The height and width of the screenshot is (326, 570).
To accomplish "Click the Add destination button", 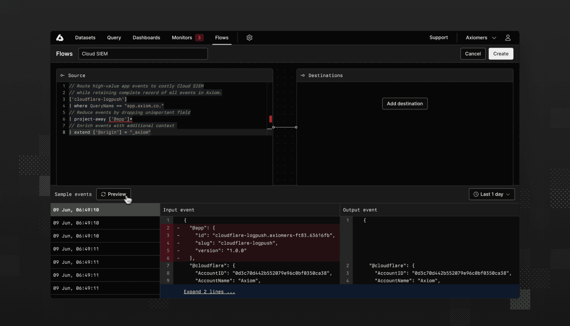I will 405,104.
